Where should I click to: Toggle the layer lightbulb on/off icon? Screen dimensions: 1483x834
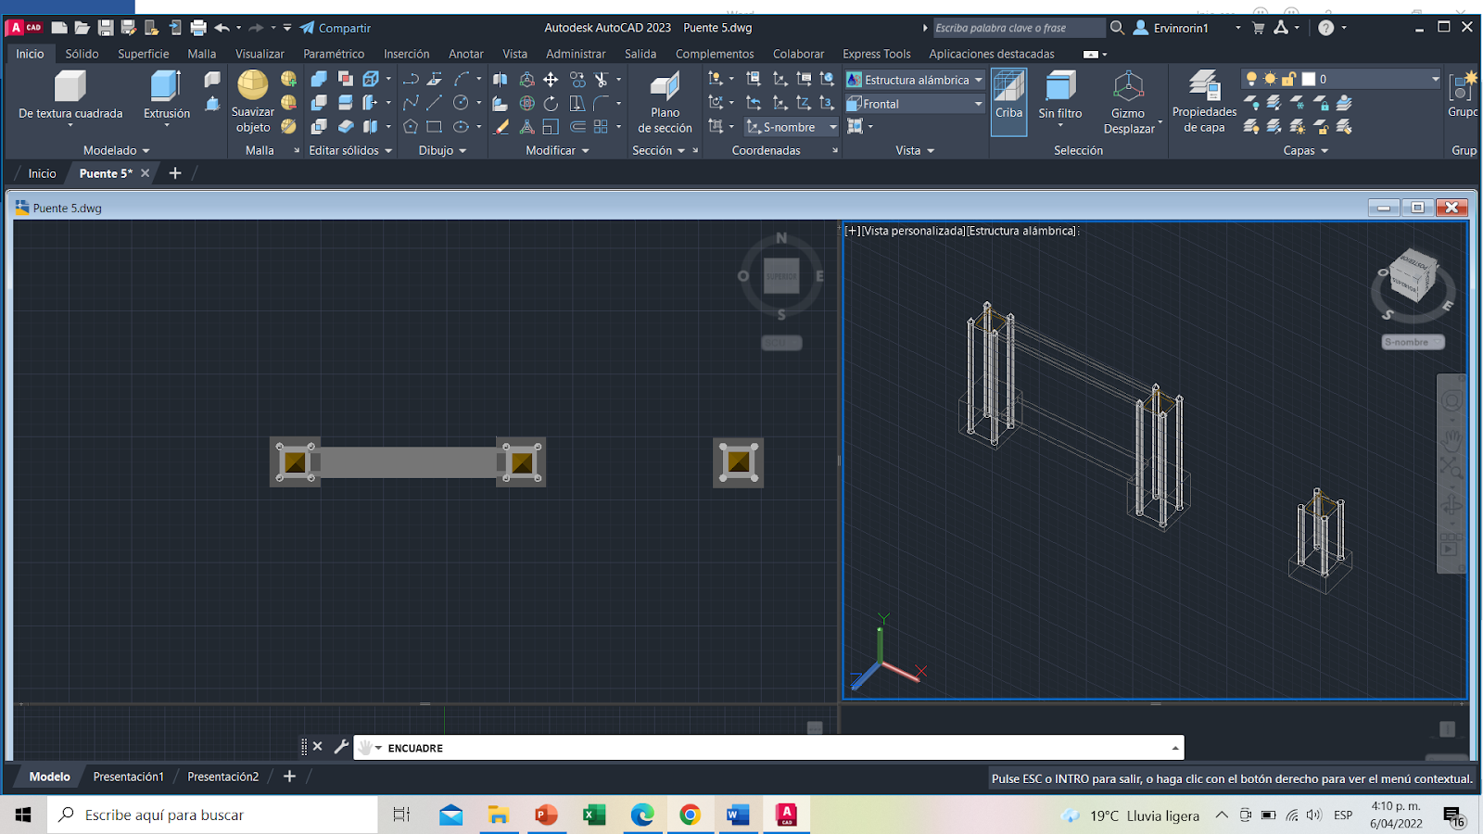[1251, 79]
